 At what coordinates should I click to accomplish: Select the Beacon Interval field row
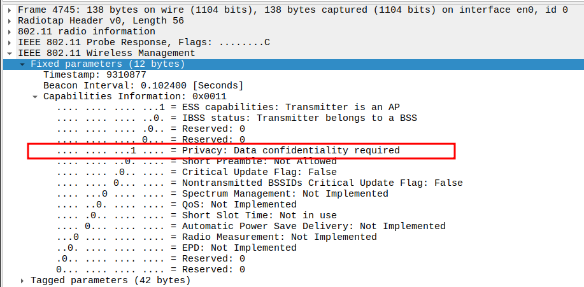coord(143,86)
